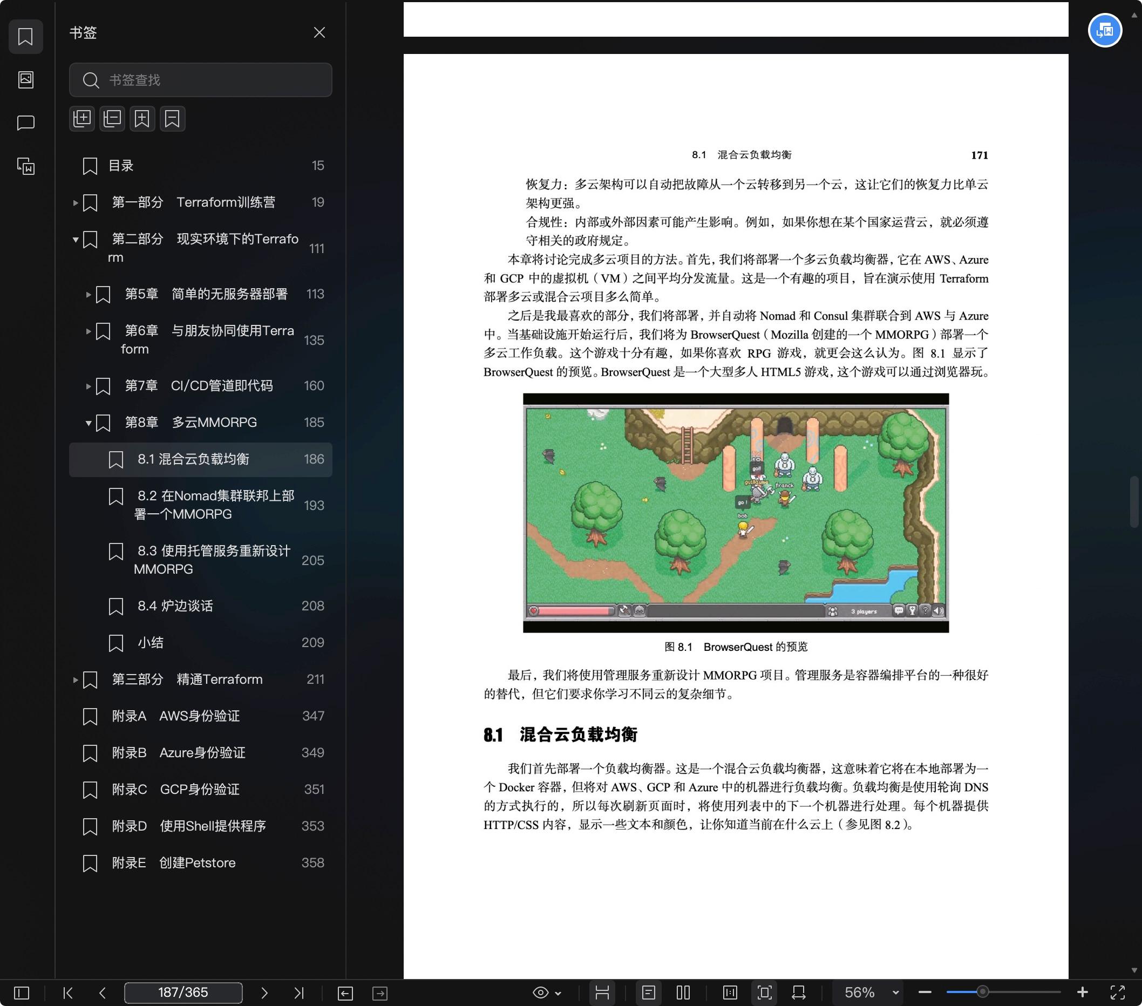Click the page number field 187/365
Viewport: 1142px width, 1006px height.
[x=183, y=993]
